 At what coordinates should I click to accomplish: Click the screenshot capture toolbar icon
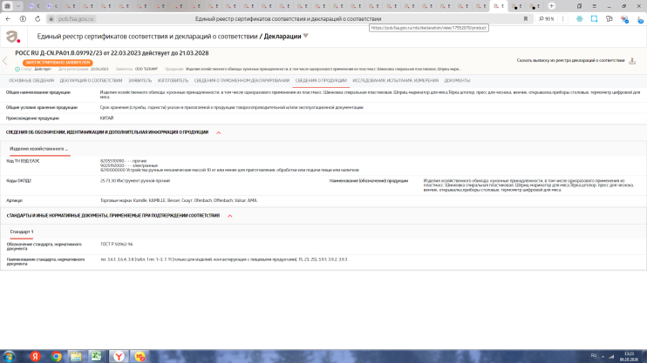pos(594,19)
